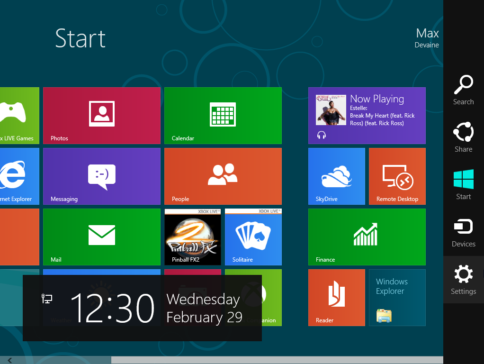Open the SkyDrive tile

[336, 176]
